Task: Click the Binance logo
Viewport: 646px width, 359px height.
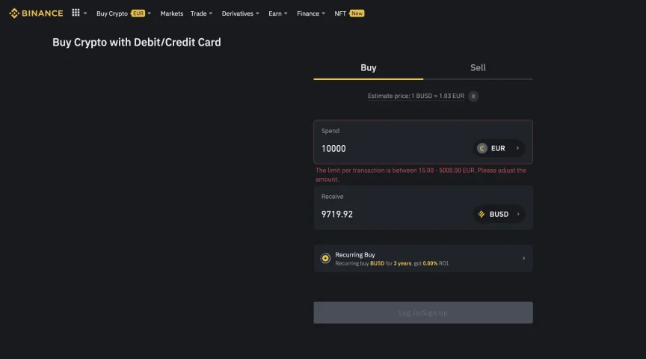Action: click(36, 13)
